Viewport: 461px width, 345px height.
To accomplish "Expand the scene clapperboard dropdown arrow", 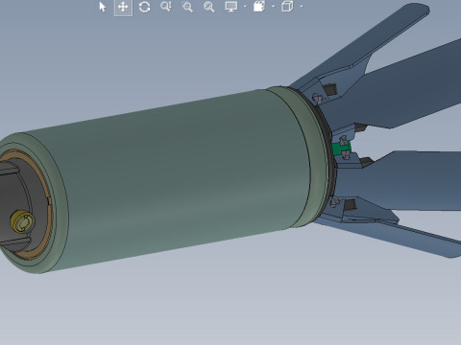I will point(273,7).
